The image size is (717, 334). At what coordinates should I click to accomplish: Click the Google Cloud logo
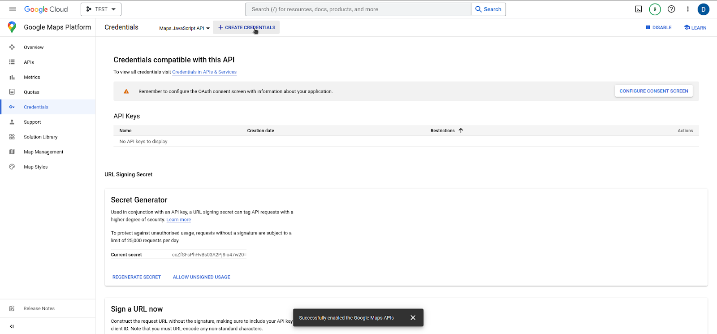pyautogui.click(x=46, y=9)
